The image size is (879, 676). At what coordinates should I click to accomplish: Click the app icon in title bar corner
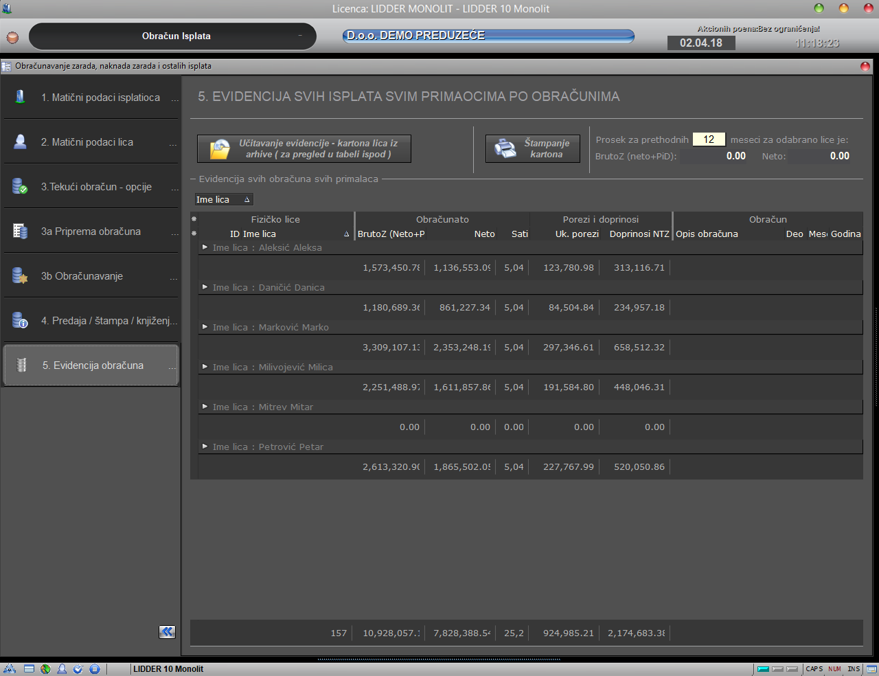(7, 8)
